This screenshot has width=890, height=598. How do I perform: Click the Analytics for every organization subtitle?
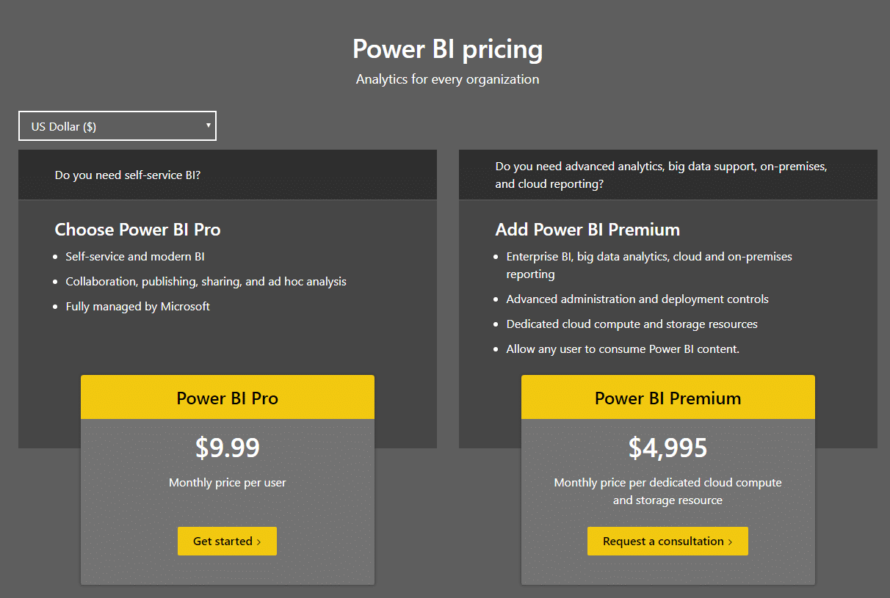point(447,79)
